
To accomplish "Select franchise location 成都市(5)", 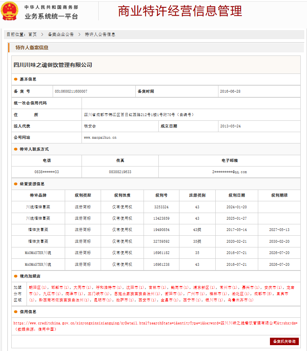I will [263, 294].
